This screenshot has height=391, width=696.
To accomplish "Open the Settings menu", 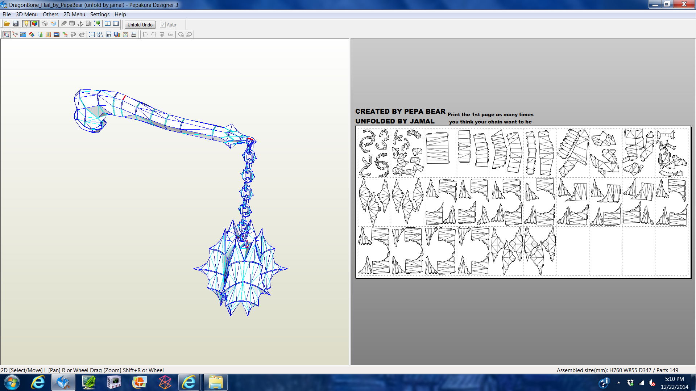I will coord(100,14).
